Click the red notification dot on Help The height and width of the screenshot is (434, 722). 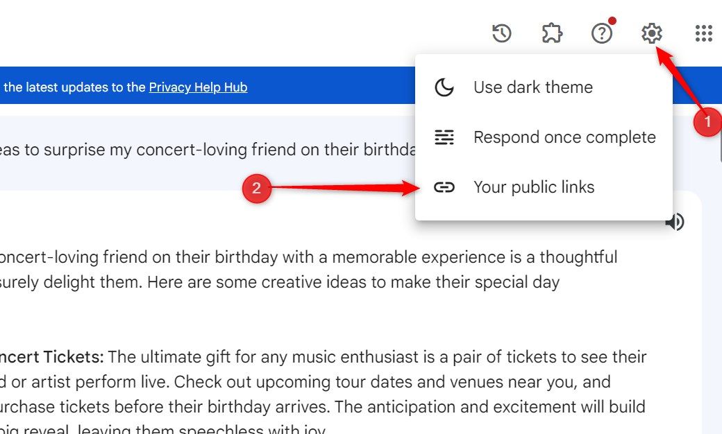pos(612,21)
